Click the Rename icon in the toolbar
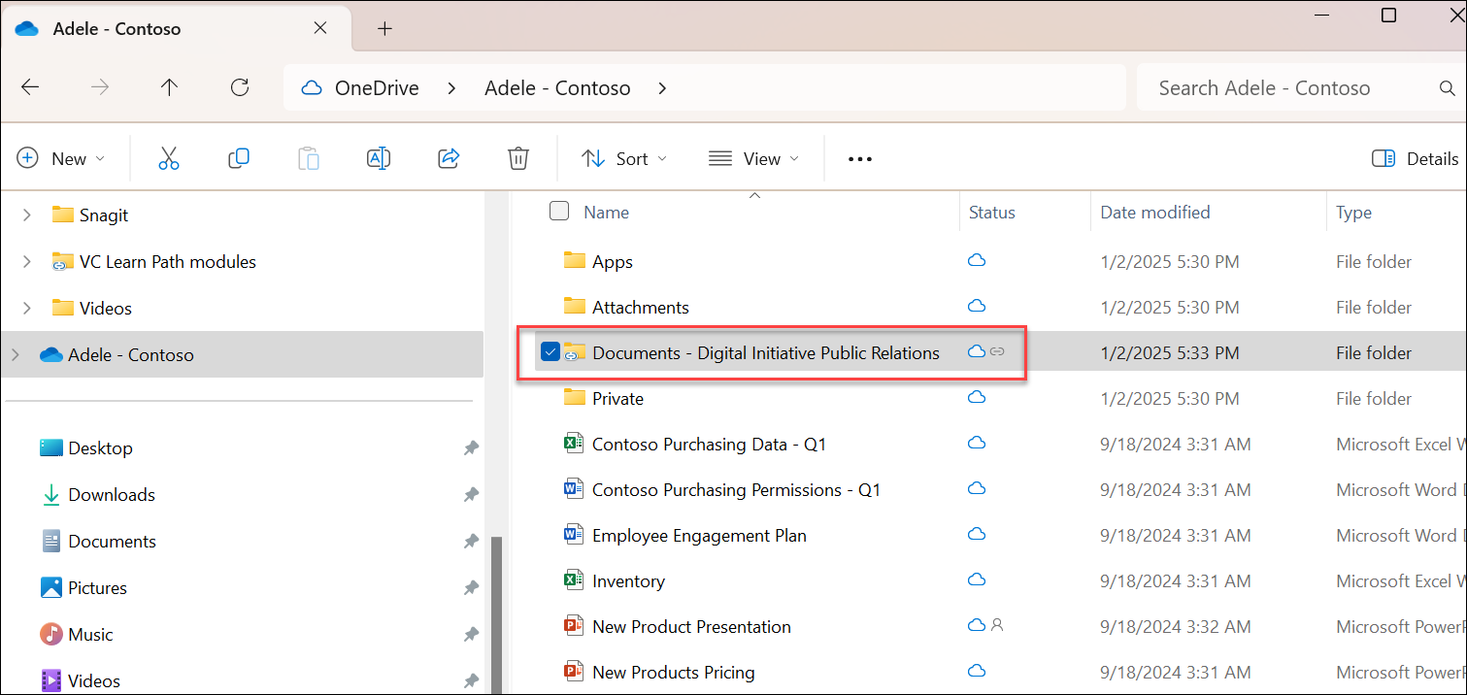The width and height of the screenshot is (1467, 695). (378, 157)
